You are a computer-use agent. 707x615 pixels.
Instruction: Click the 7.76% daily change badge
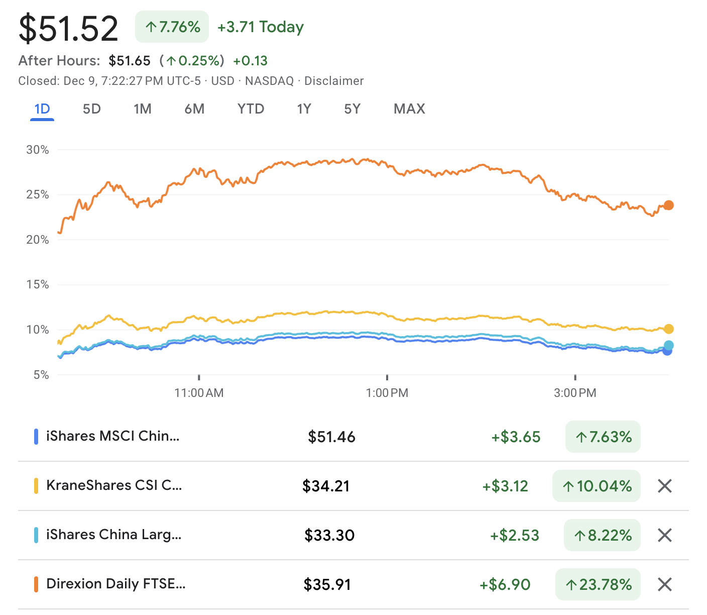[x=172, y=27]
